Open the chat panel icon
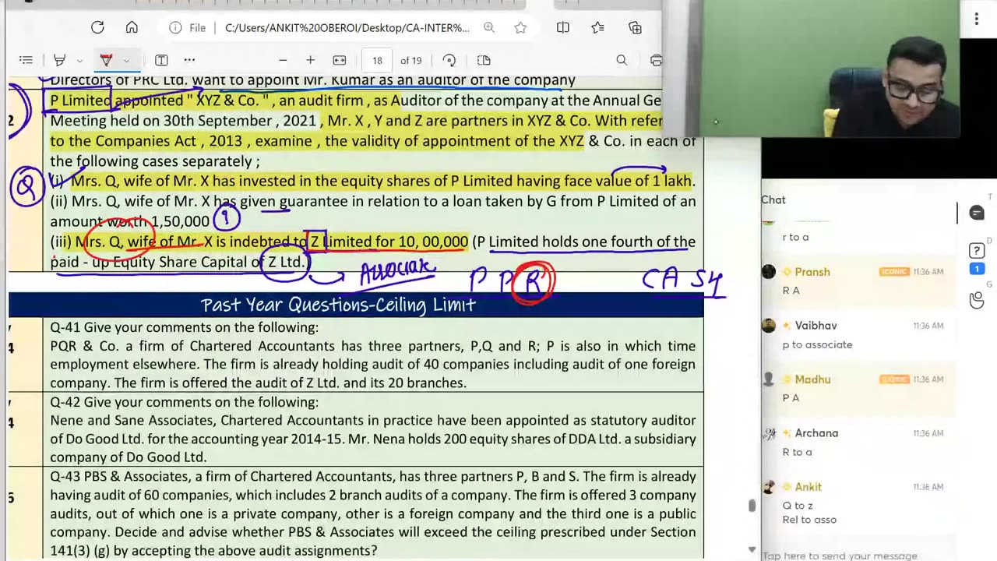This screenshot has height=561, width=997. pyautogui.click(x=977, y=213)
